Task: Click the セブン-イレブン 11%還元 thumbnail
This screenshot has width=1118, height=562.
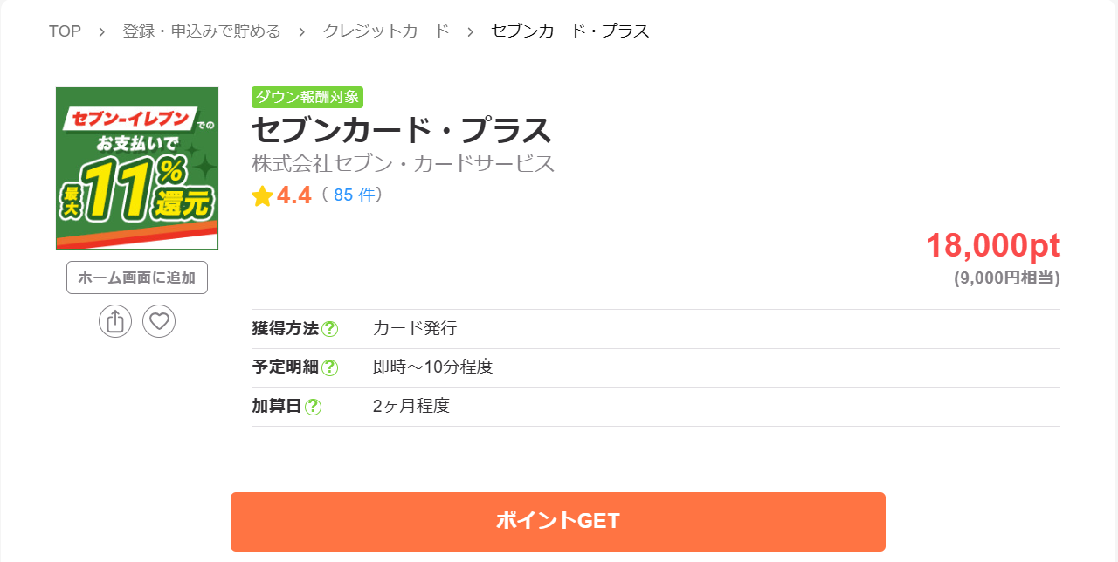Action: tap(137, 168)
